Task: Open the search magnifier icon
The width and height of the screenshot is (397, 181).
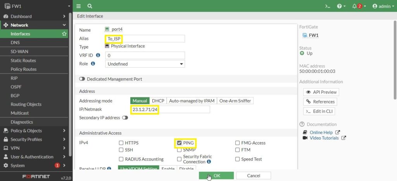Action: (90, 6)
